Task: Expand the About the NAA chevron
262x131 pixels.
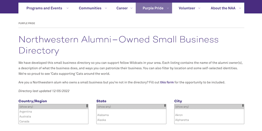Action: [x=240, y=8]
